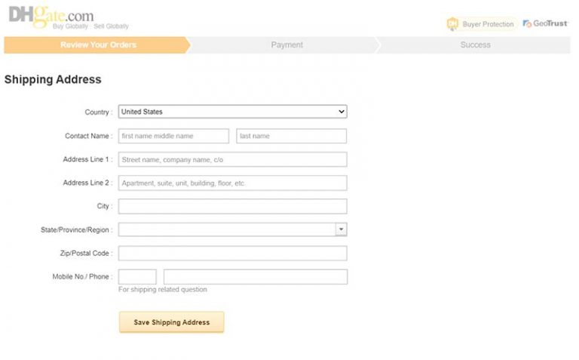Open the Country dropdown showing United States
Image resolution: width=579 pixels, height=360 pixels.
(232, 112)
